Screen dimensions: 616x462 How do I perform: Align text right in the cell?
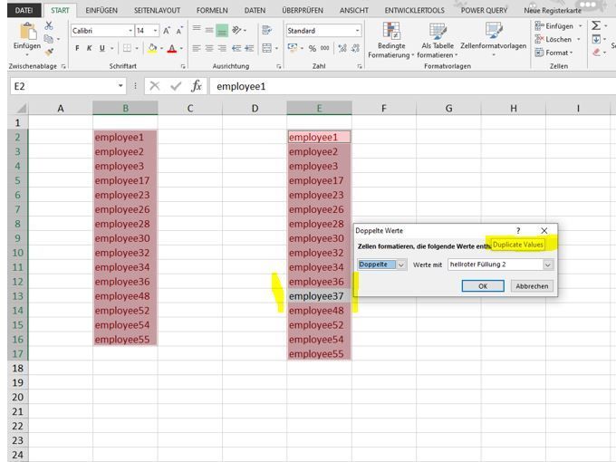pyautogui.click(x=222, y=48)
